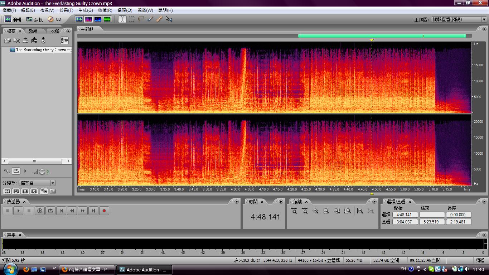Click Zoom In Horizontally icon

294,211
